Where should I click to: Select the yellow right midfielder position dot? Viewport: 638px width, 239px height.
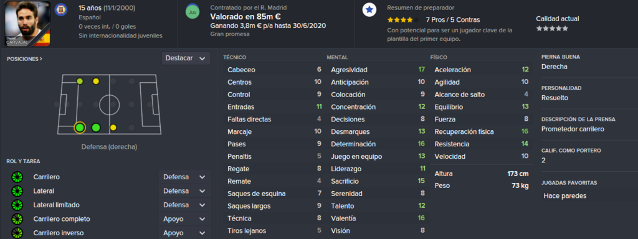(113, 128)
